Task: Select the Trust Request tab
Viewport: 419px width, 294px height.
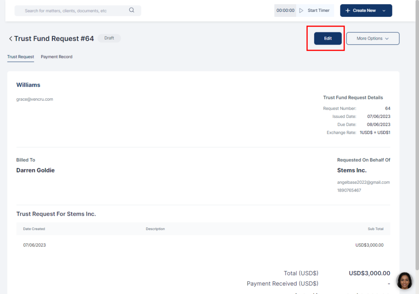Action: (x=20, y=57)
